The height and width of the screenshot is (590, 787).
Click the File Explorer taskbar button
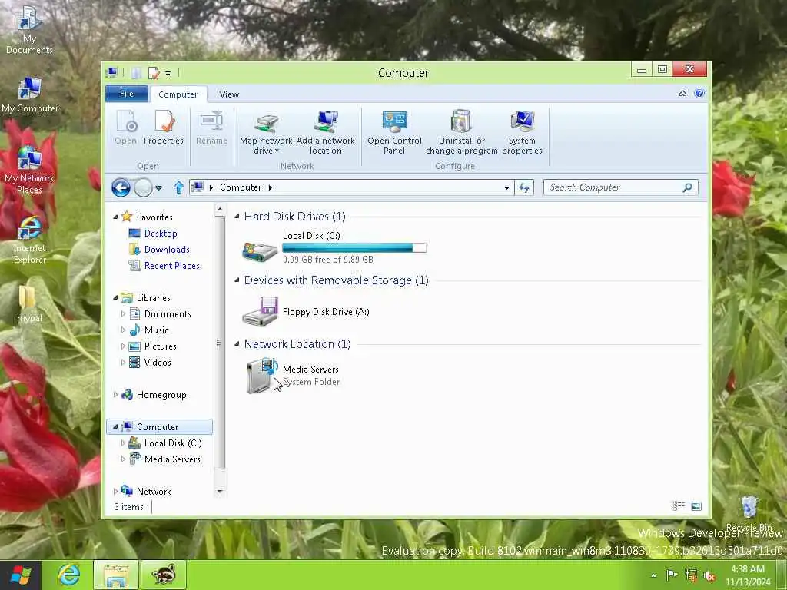[116, 575]
